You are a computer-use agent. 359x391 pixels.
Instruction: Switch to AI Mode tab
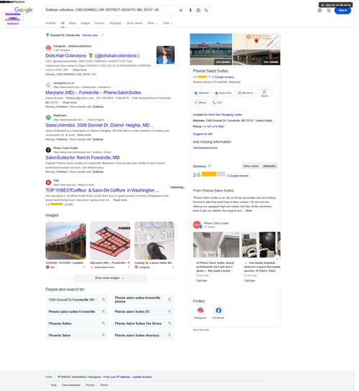point(51,23)
